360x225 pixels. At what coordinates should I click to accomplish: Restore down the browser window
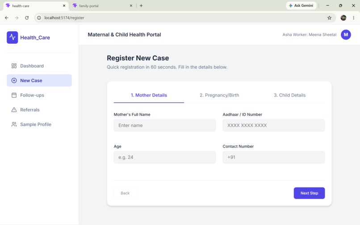click(x=340, y=5)
